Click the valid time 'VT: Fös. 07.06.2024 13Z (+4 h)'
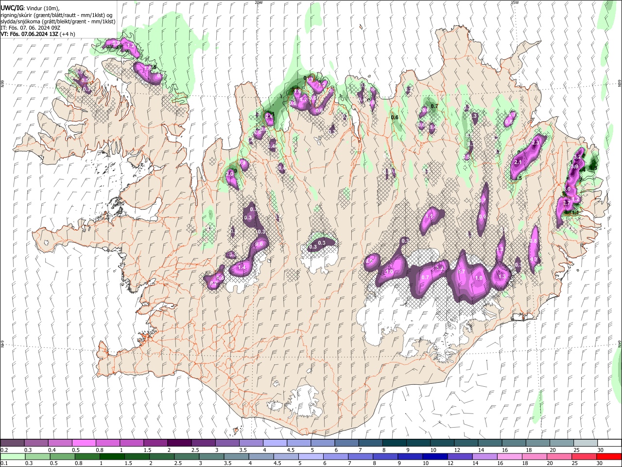Viewport: 622px width, 467px height. click(x=38, y=35)
